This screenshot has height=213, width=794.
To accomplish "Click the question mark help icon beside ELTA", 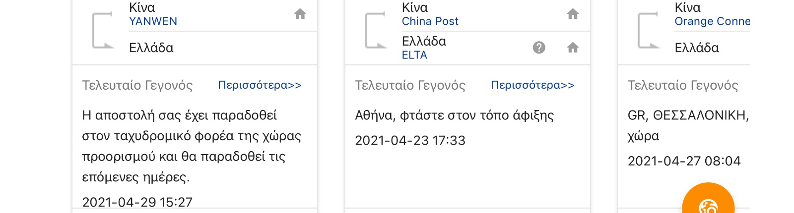I will click(539, 48).
